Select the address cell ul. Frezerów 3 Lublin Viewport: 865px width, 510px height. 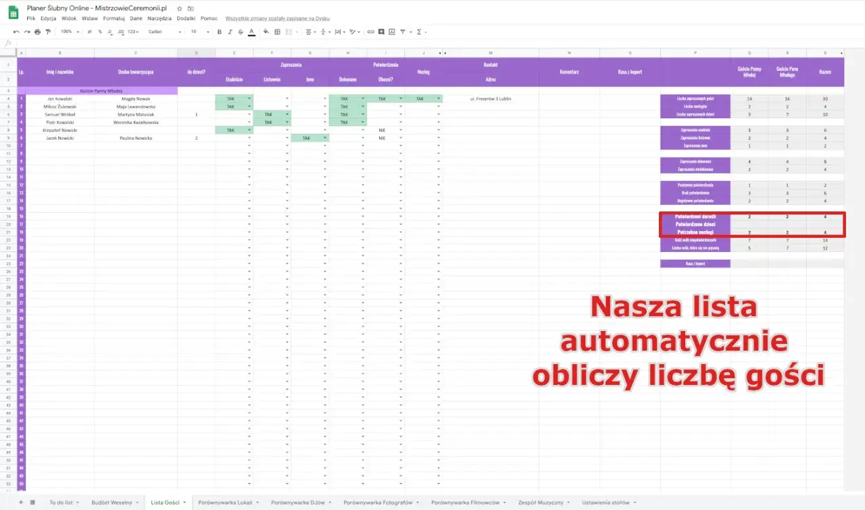491,99
